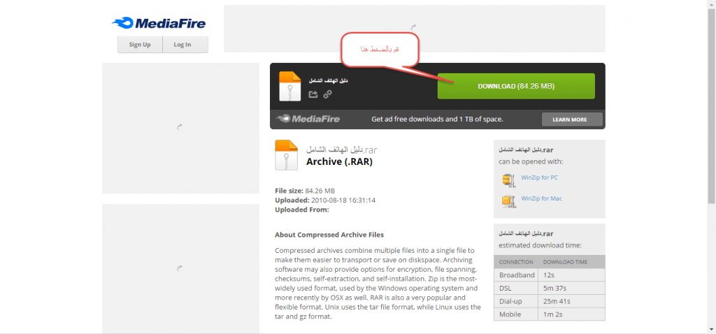
Task: Click the top banner ad placeholder
Action: (414, 29)
